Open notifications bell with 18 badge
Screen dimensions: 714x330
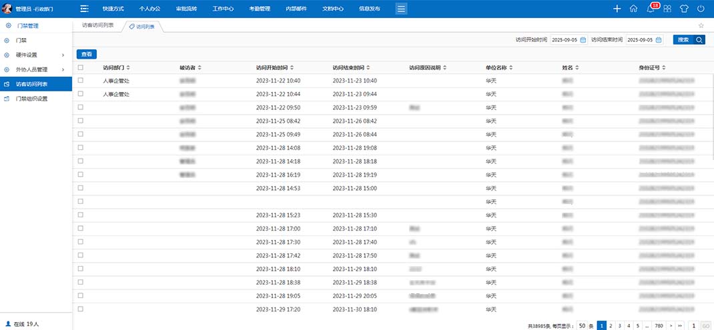pyautogui.click(x=651, y=9)
